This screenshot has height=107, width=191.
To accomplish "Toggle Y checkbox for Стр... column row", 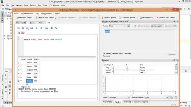I will click(127, 67).
